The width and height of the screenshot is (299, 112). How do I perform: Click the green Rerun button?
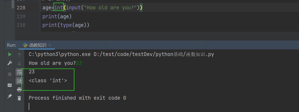coord(10,54)
